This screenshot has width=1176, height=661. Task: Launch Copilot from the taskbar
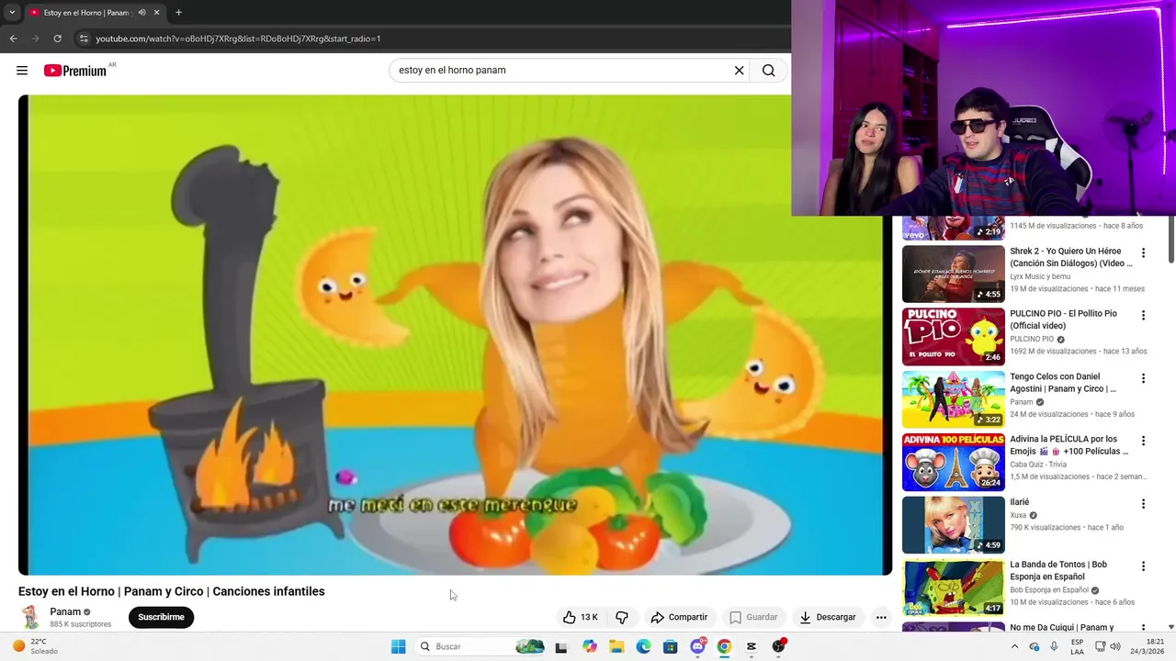pos(590,646)
